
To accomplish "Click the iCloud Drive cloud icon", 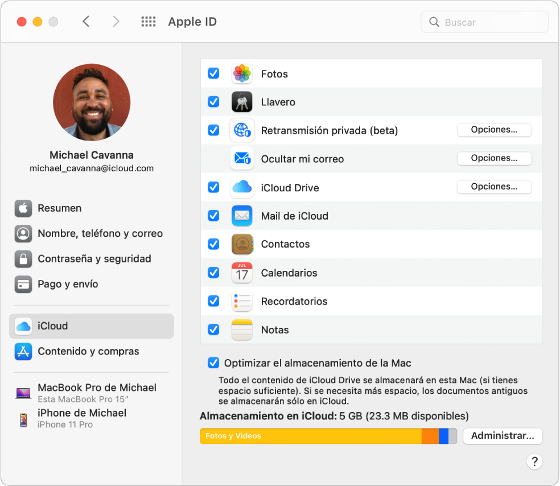I will point(242,187).
